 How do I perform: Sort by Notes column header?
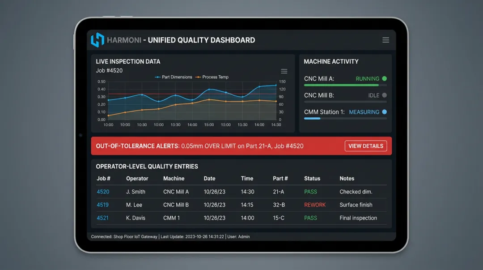[347, 178]
